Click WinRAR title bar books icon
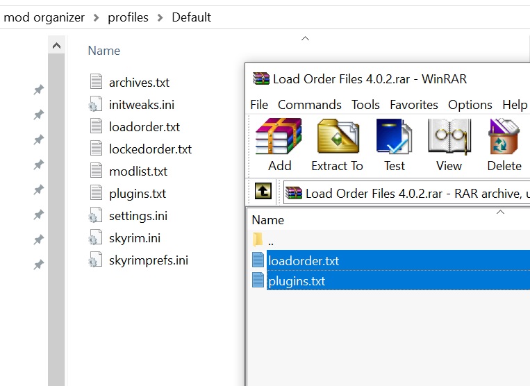 point(260,78)
